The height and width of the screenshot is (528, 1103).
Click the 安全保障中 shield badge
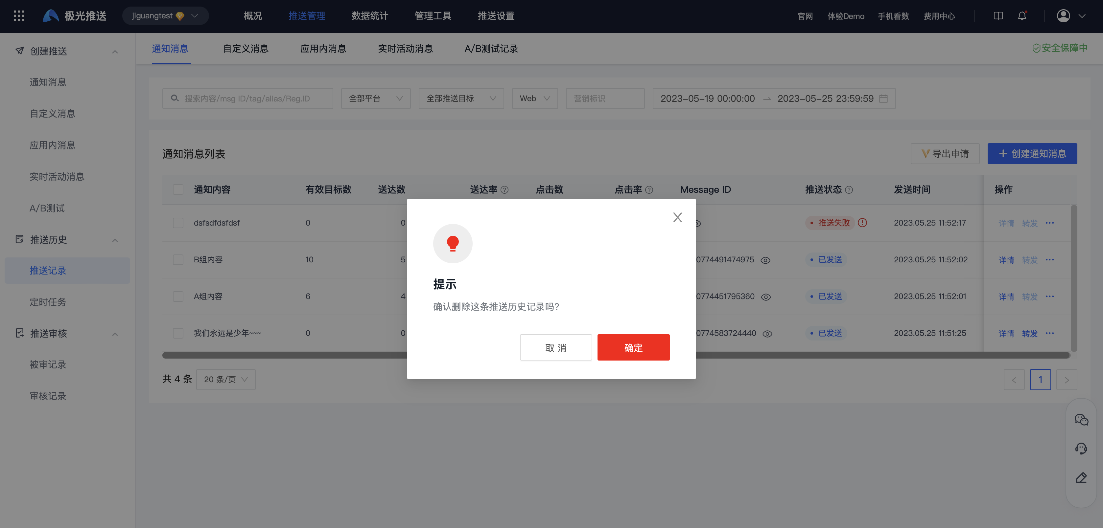(x=1060, y=48)
